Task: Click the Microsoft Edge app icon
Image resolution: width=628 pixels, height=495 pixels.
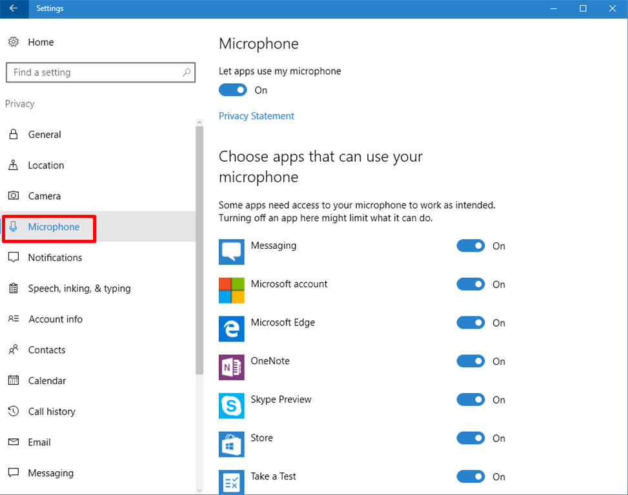Action: point(232,329)
